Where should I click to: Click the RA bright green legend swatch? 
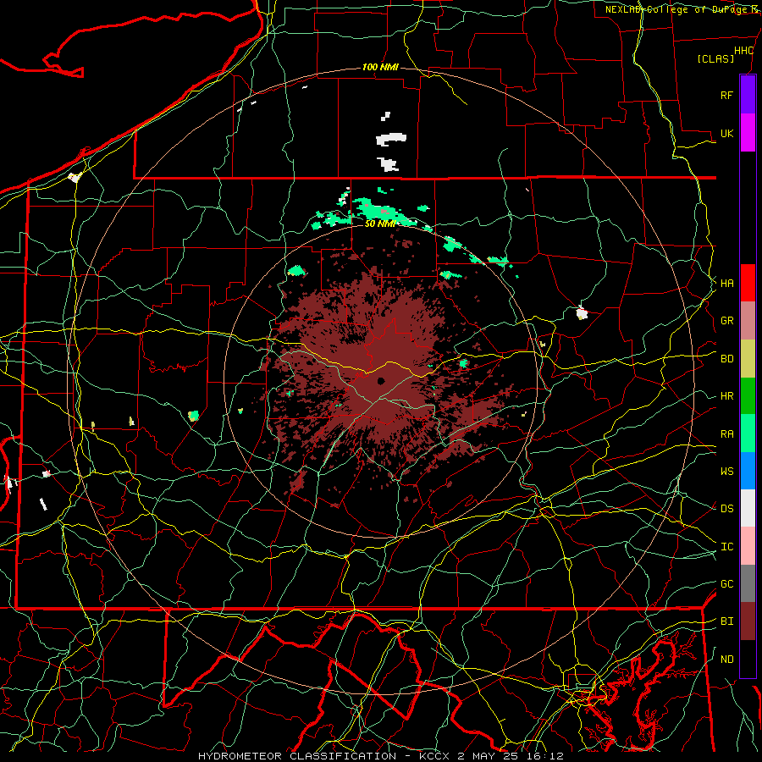coord(748,433)
